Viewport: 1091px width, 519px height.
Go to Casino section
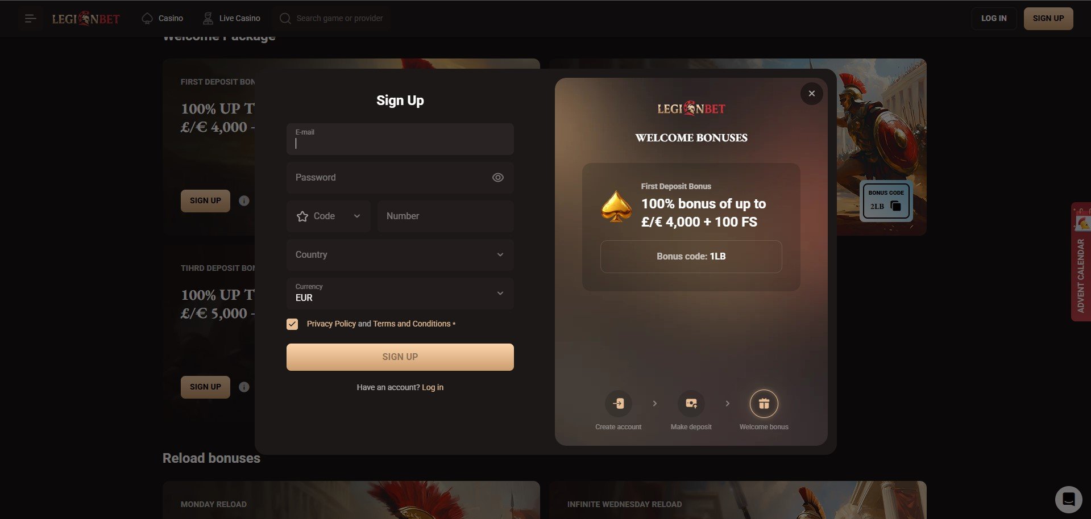tap(163, 18)
